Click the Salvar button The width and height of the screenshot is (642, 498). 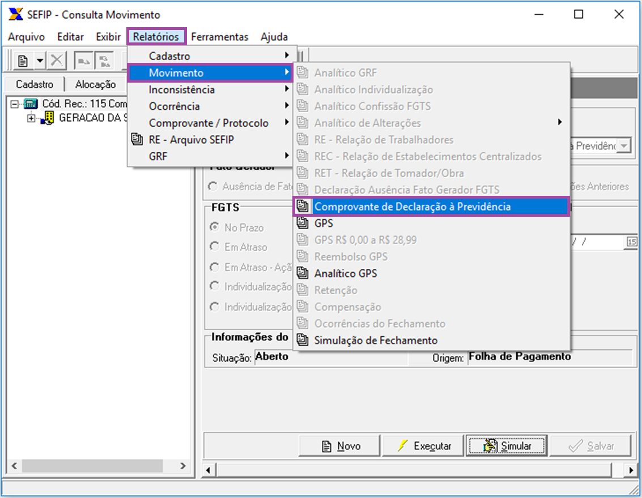[x=590, y=446]
